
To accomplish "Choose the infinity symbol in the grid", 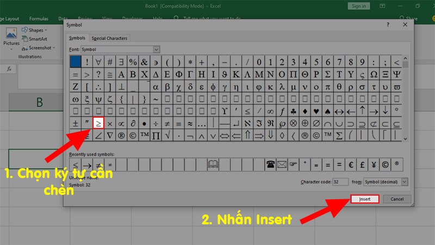I will [270, 112].
